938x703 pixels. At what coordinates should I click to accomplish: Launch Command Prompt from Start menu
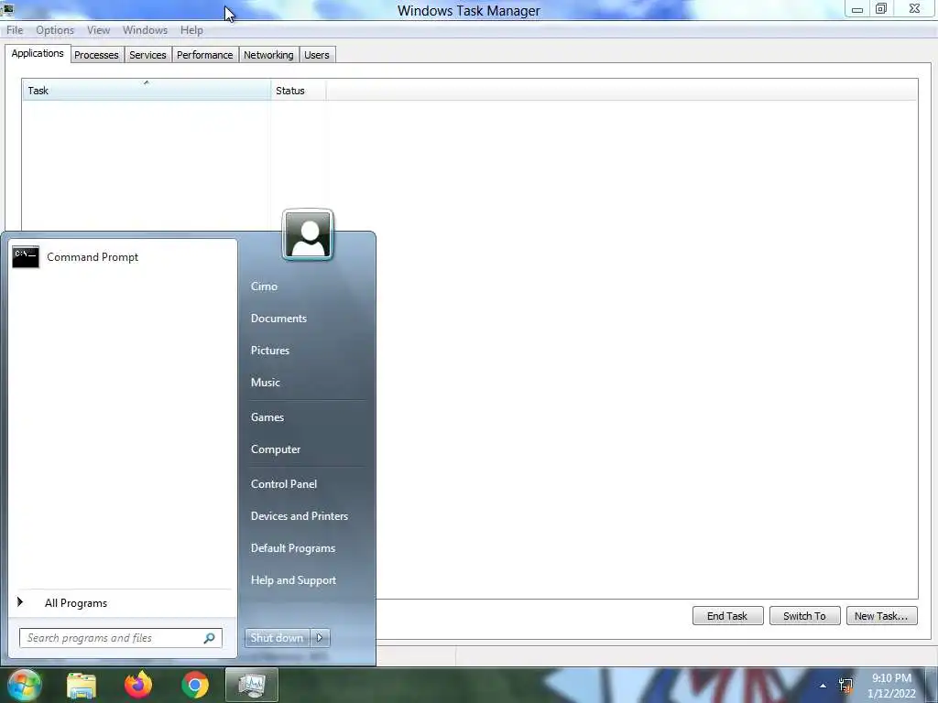(x=123, y=257)
